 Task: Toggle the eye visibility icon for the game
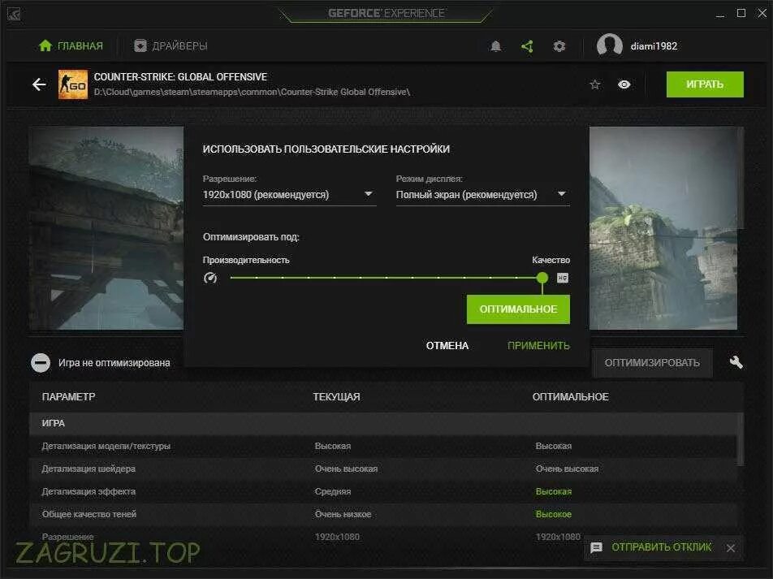624,84
